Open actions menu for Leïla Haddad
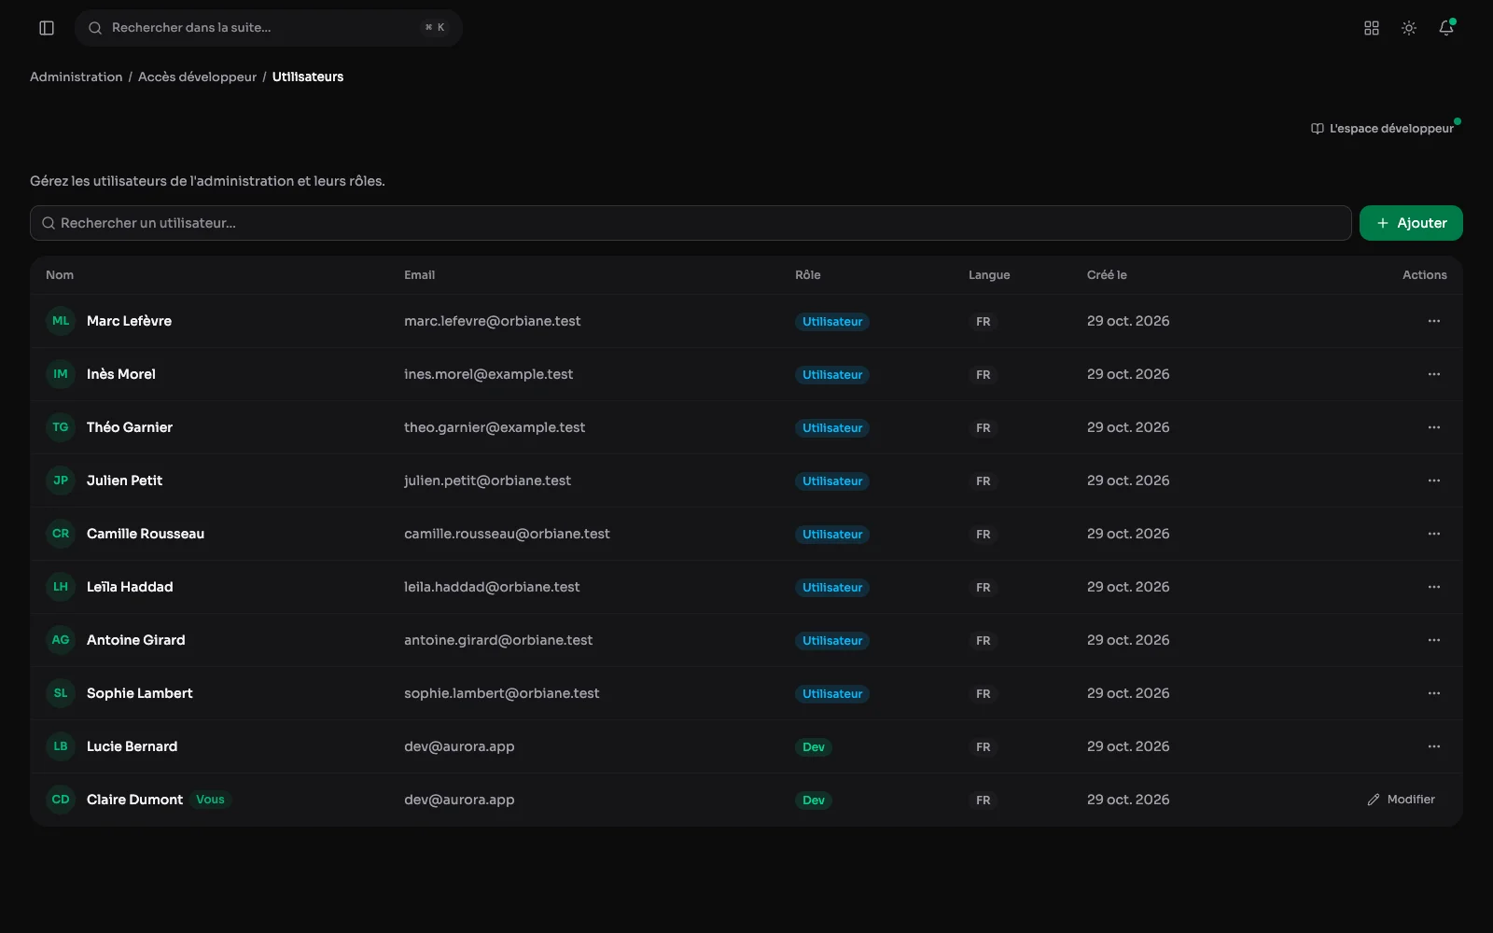This screenshot has height=933, width=1493. tap(1434, 587)
